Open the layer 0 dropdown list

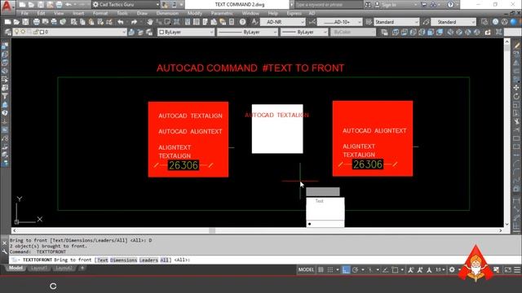(x=124, y=32)
